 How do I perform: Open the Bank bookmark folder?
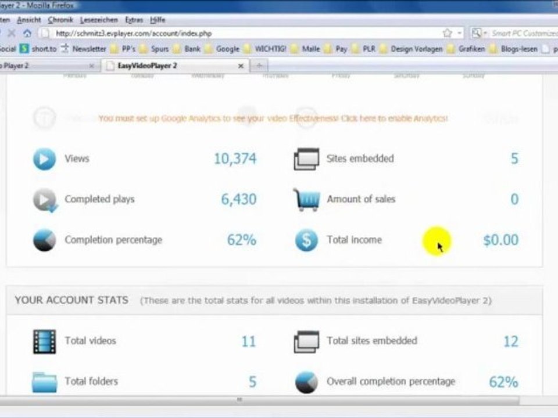coord(187,49)
